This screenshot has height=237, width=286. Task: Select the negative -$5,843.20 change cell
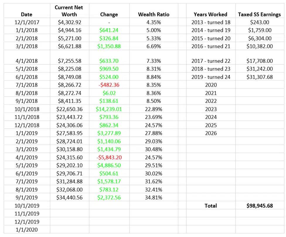[109, 157]
